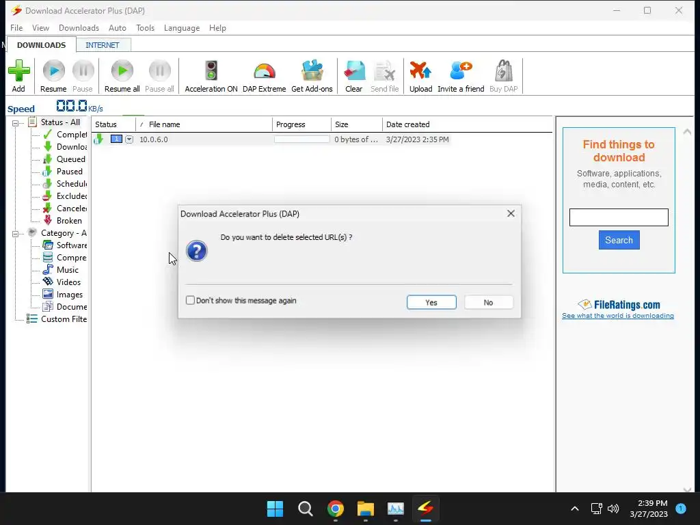Show hidden tray icons chevron

click(x=575, y=509)
